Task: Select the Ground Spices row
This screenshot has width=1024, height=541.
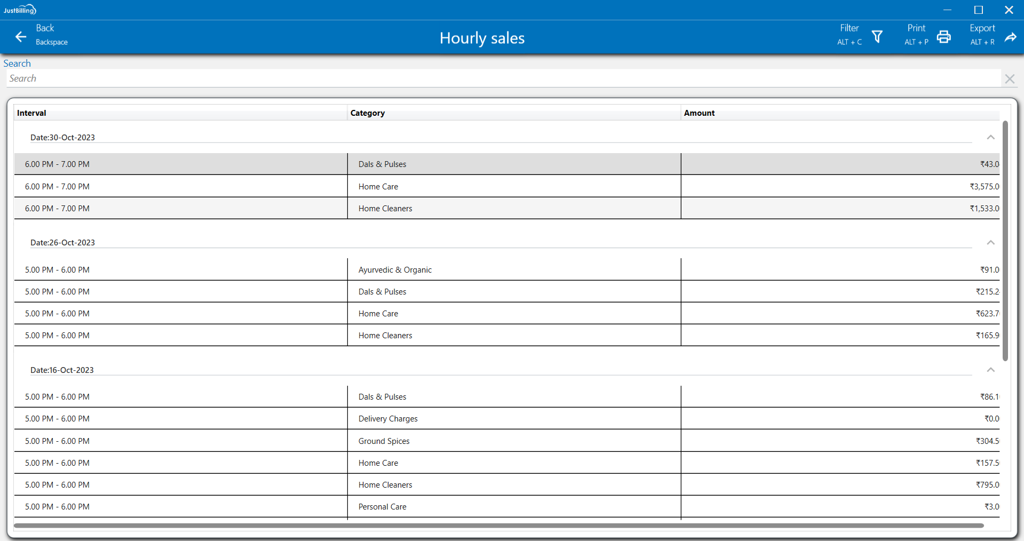Action: 384,441
